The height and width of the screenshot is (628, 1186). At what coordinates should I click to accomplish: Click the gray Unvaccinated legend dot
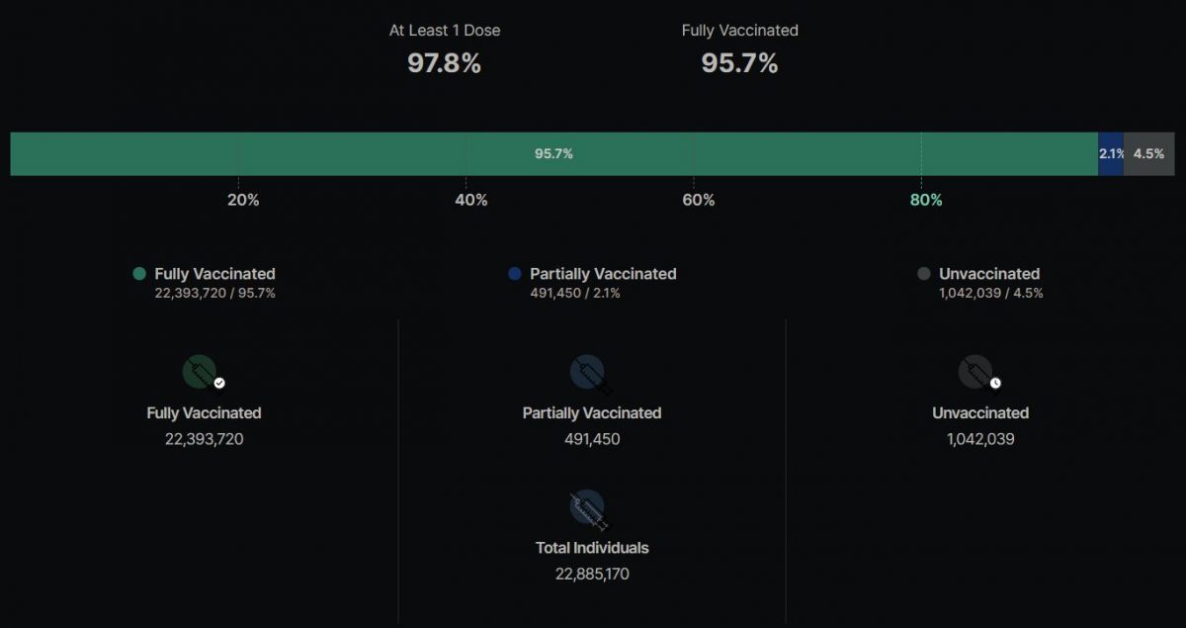coord(924,274)
